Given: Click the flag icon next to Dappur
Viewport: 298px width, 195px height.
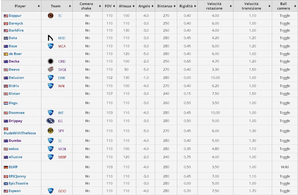Looking at the screenshot, I should (x=6, y=16).
